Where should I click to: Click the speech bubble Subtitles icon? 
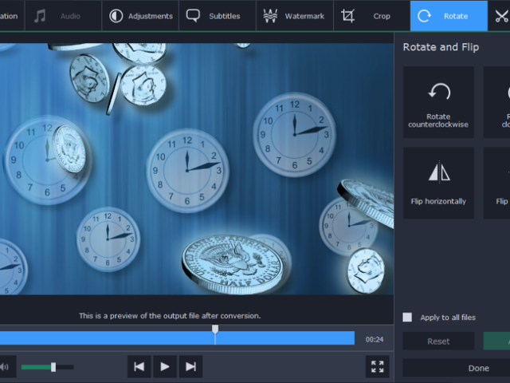pyautogui.click(x=193, y=16)
